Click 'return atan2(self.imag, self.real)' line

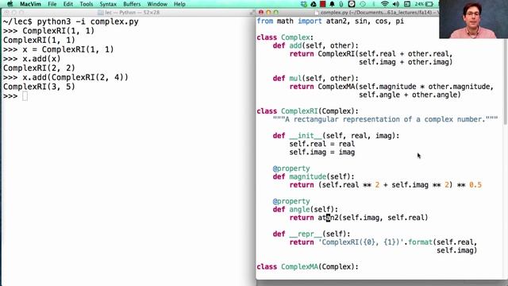coord(359,218)
